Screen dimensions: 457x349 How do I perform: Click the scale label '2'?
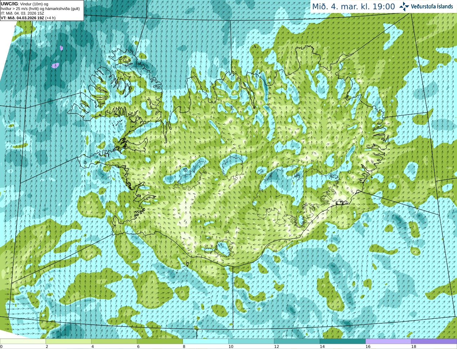[x=47, y=347]
